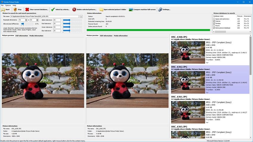This screenshot has height=142, width=253.
Task: Adjust the Blue tolerance slider
Action: [72, 31]
